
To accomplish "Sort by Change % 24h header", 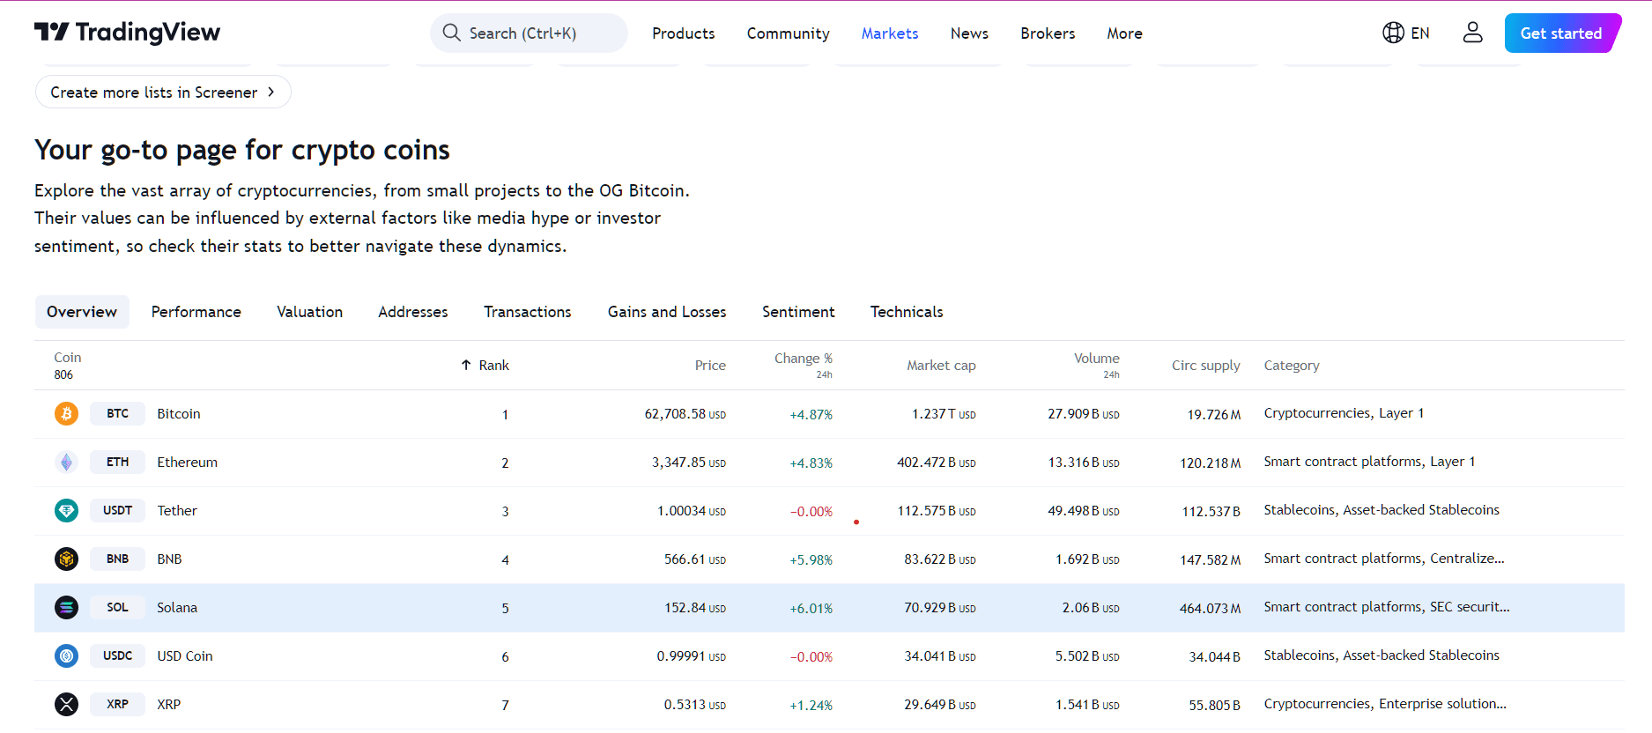I will 803,365.
